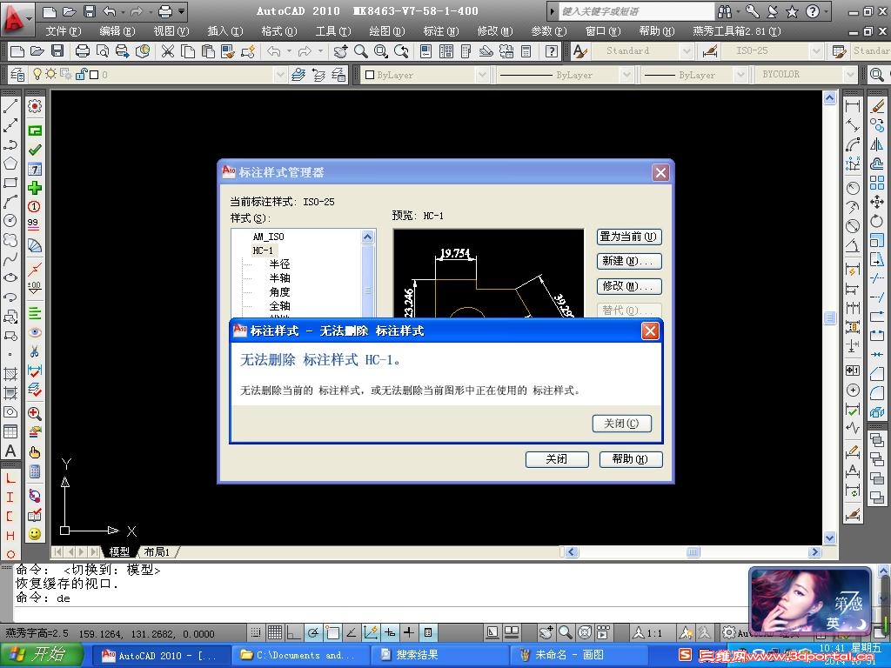Click the 修改(M)... button
The image size is (891, 668).
(629, 286)
